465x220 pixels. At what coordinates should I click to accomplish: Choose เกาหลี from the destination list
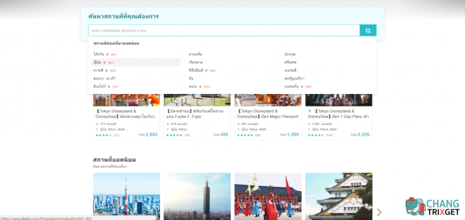(x=98, y=70)
